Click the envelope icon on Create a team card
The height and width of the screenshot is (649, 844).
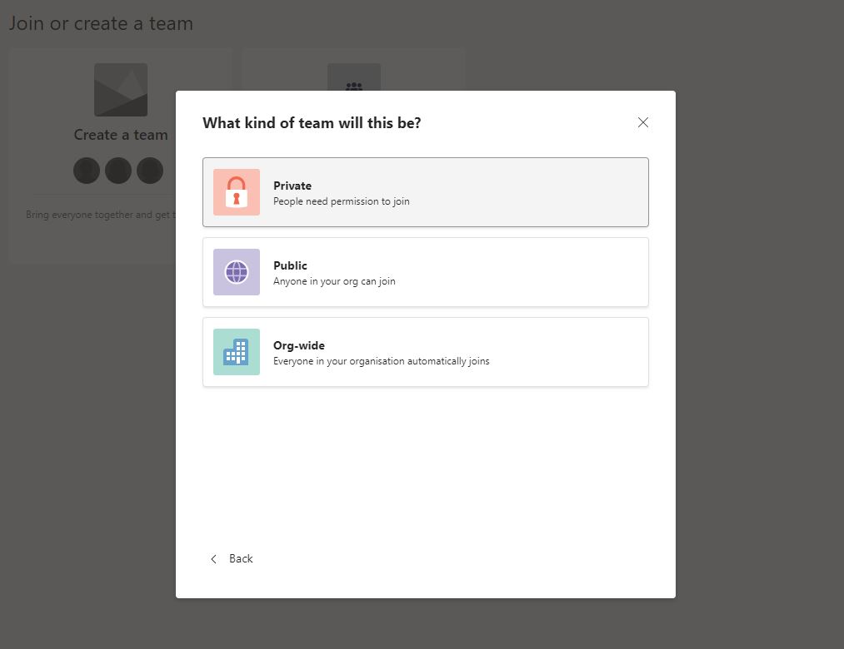tap(120, 88)
